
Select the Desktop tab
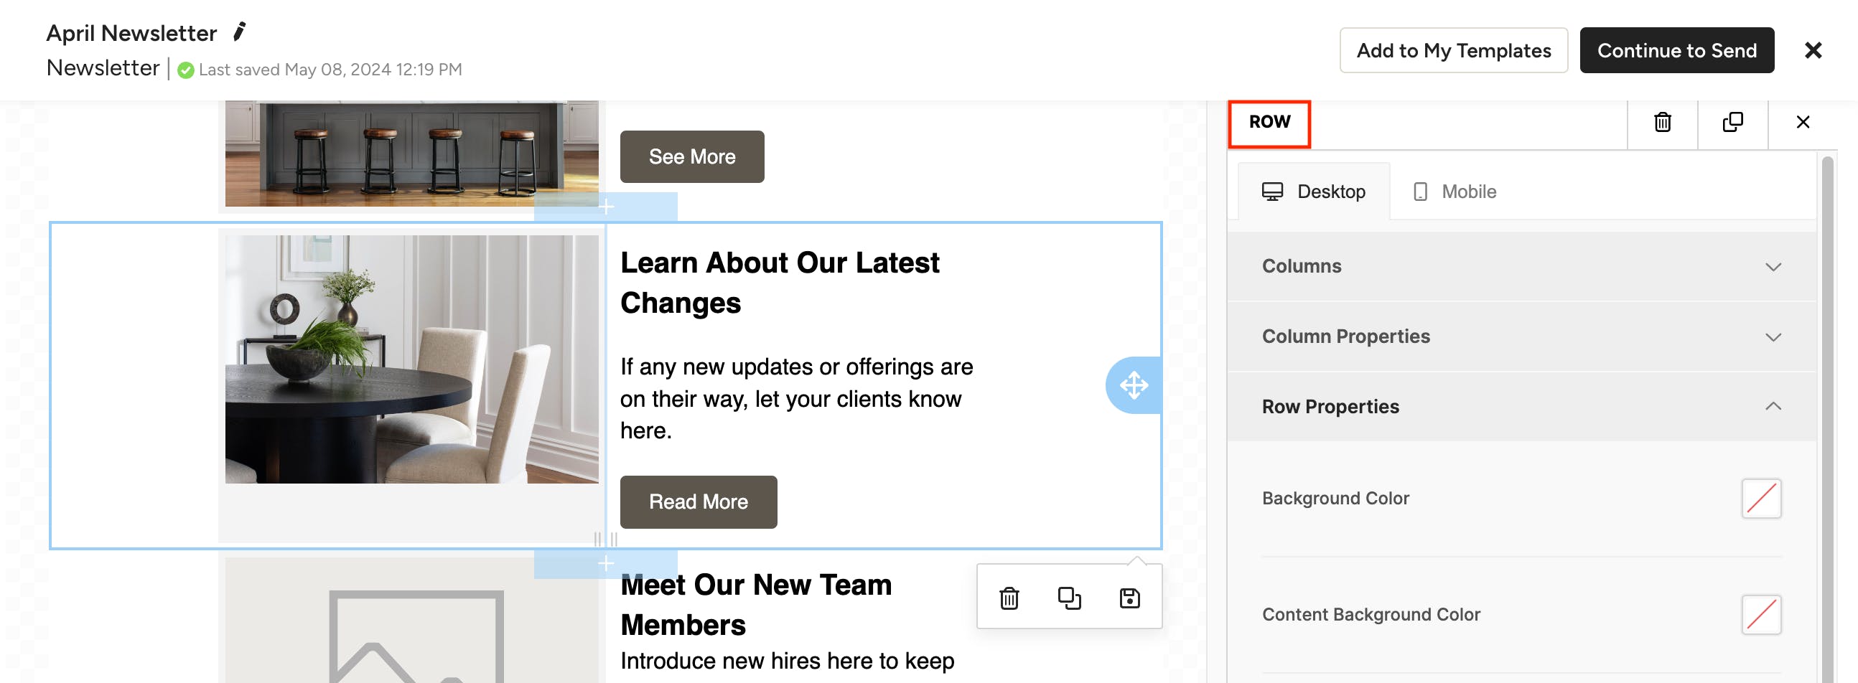pos(1313,192)
